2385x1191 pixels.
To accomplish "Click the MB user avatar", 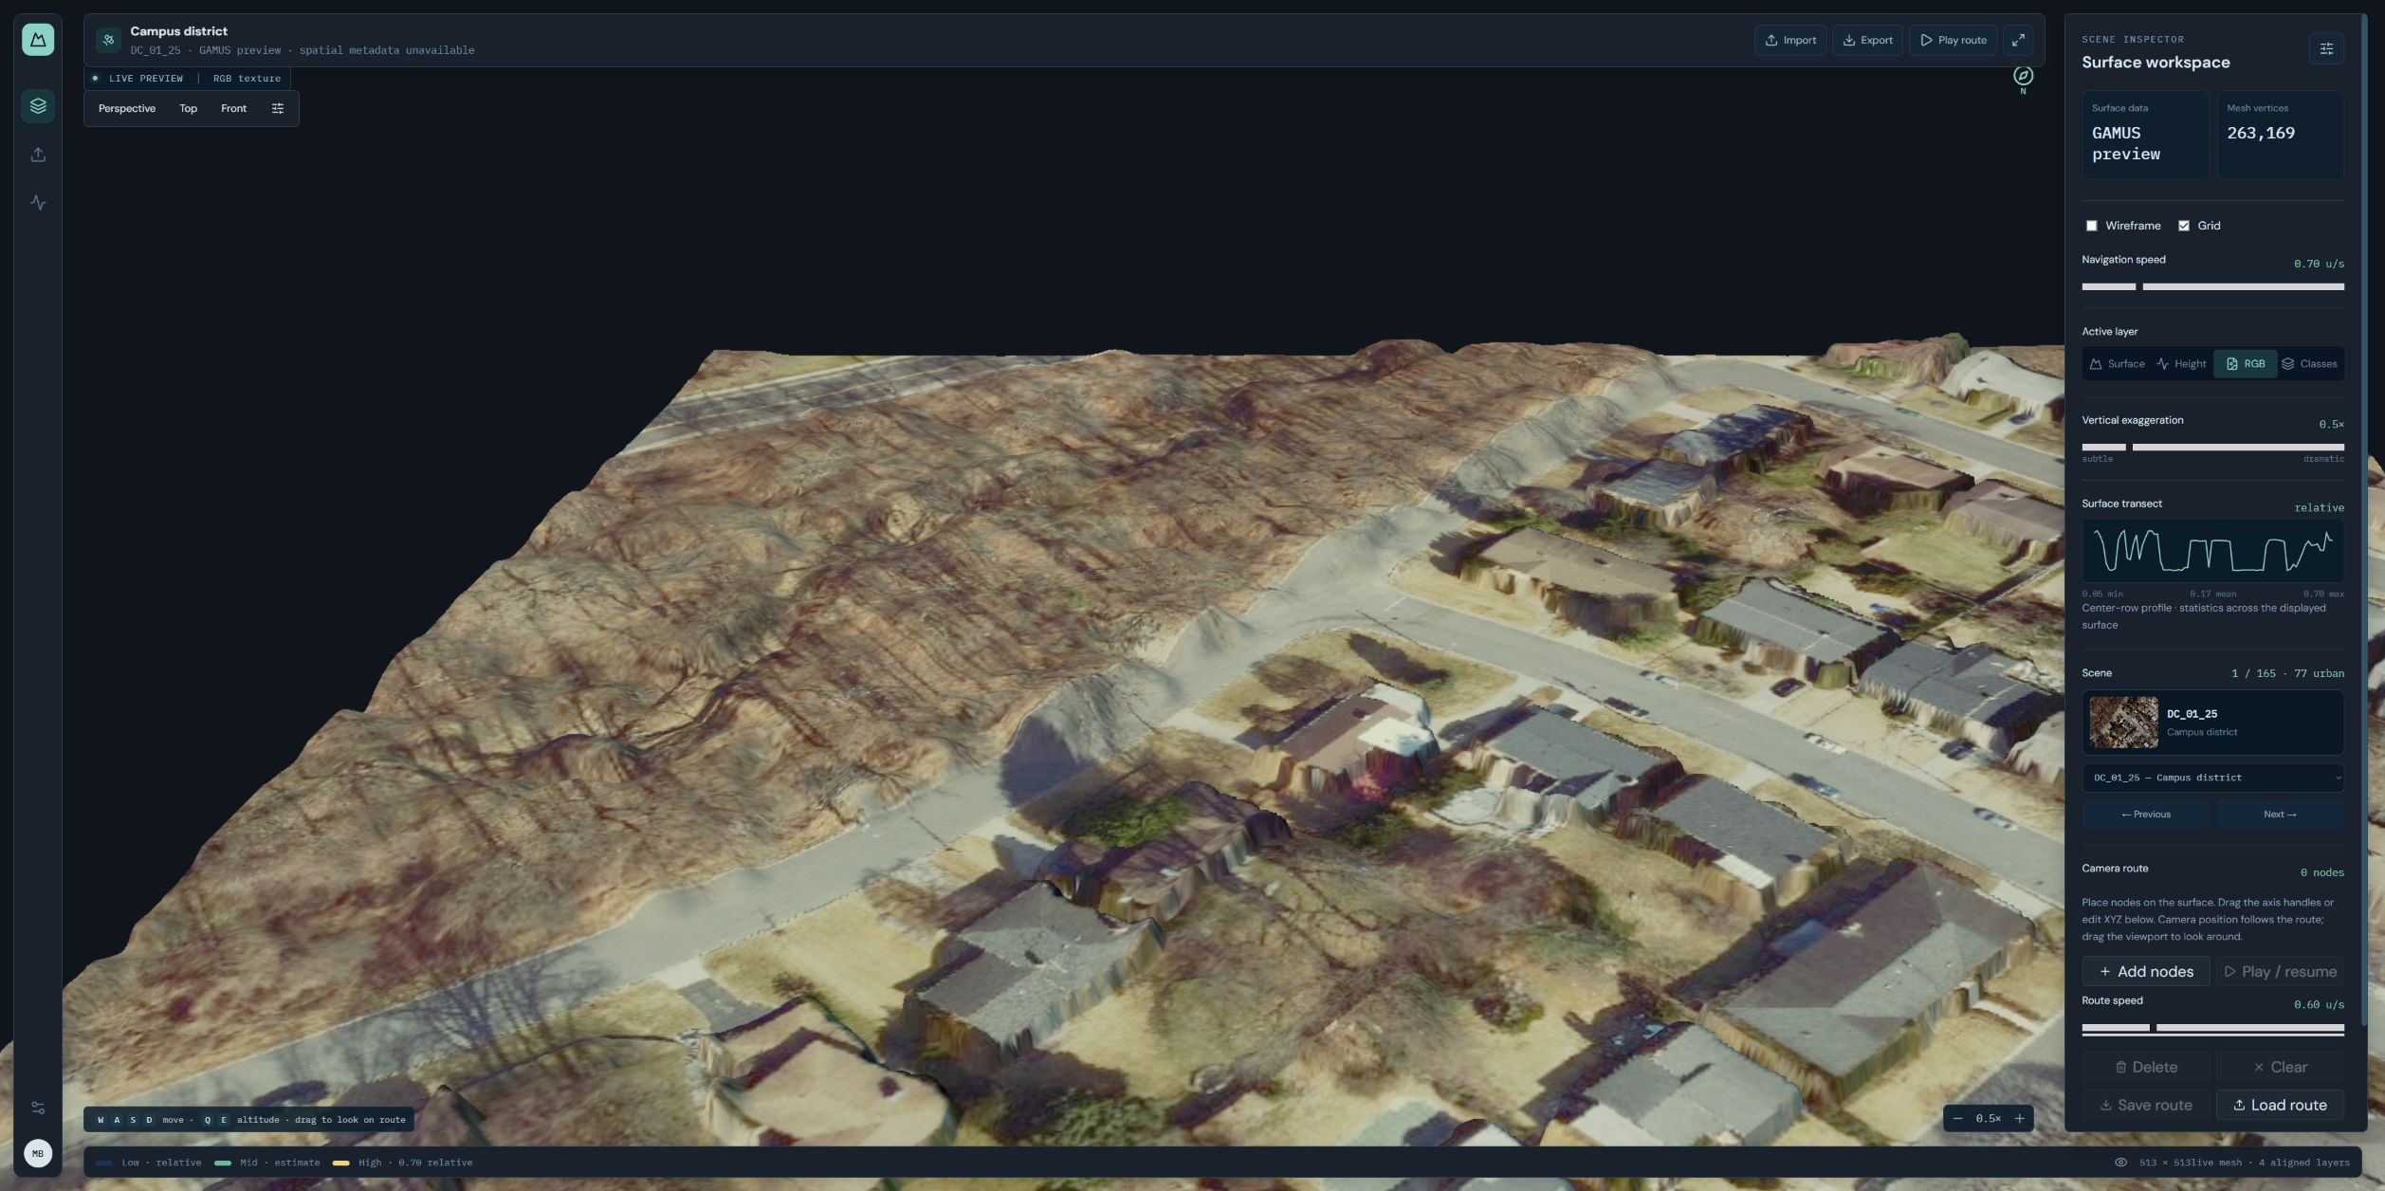I will (38, 1153).
